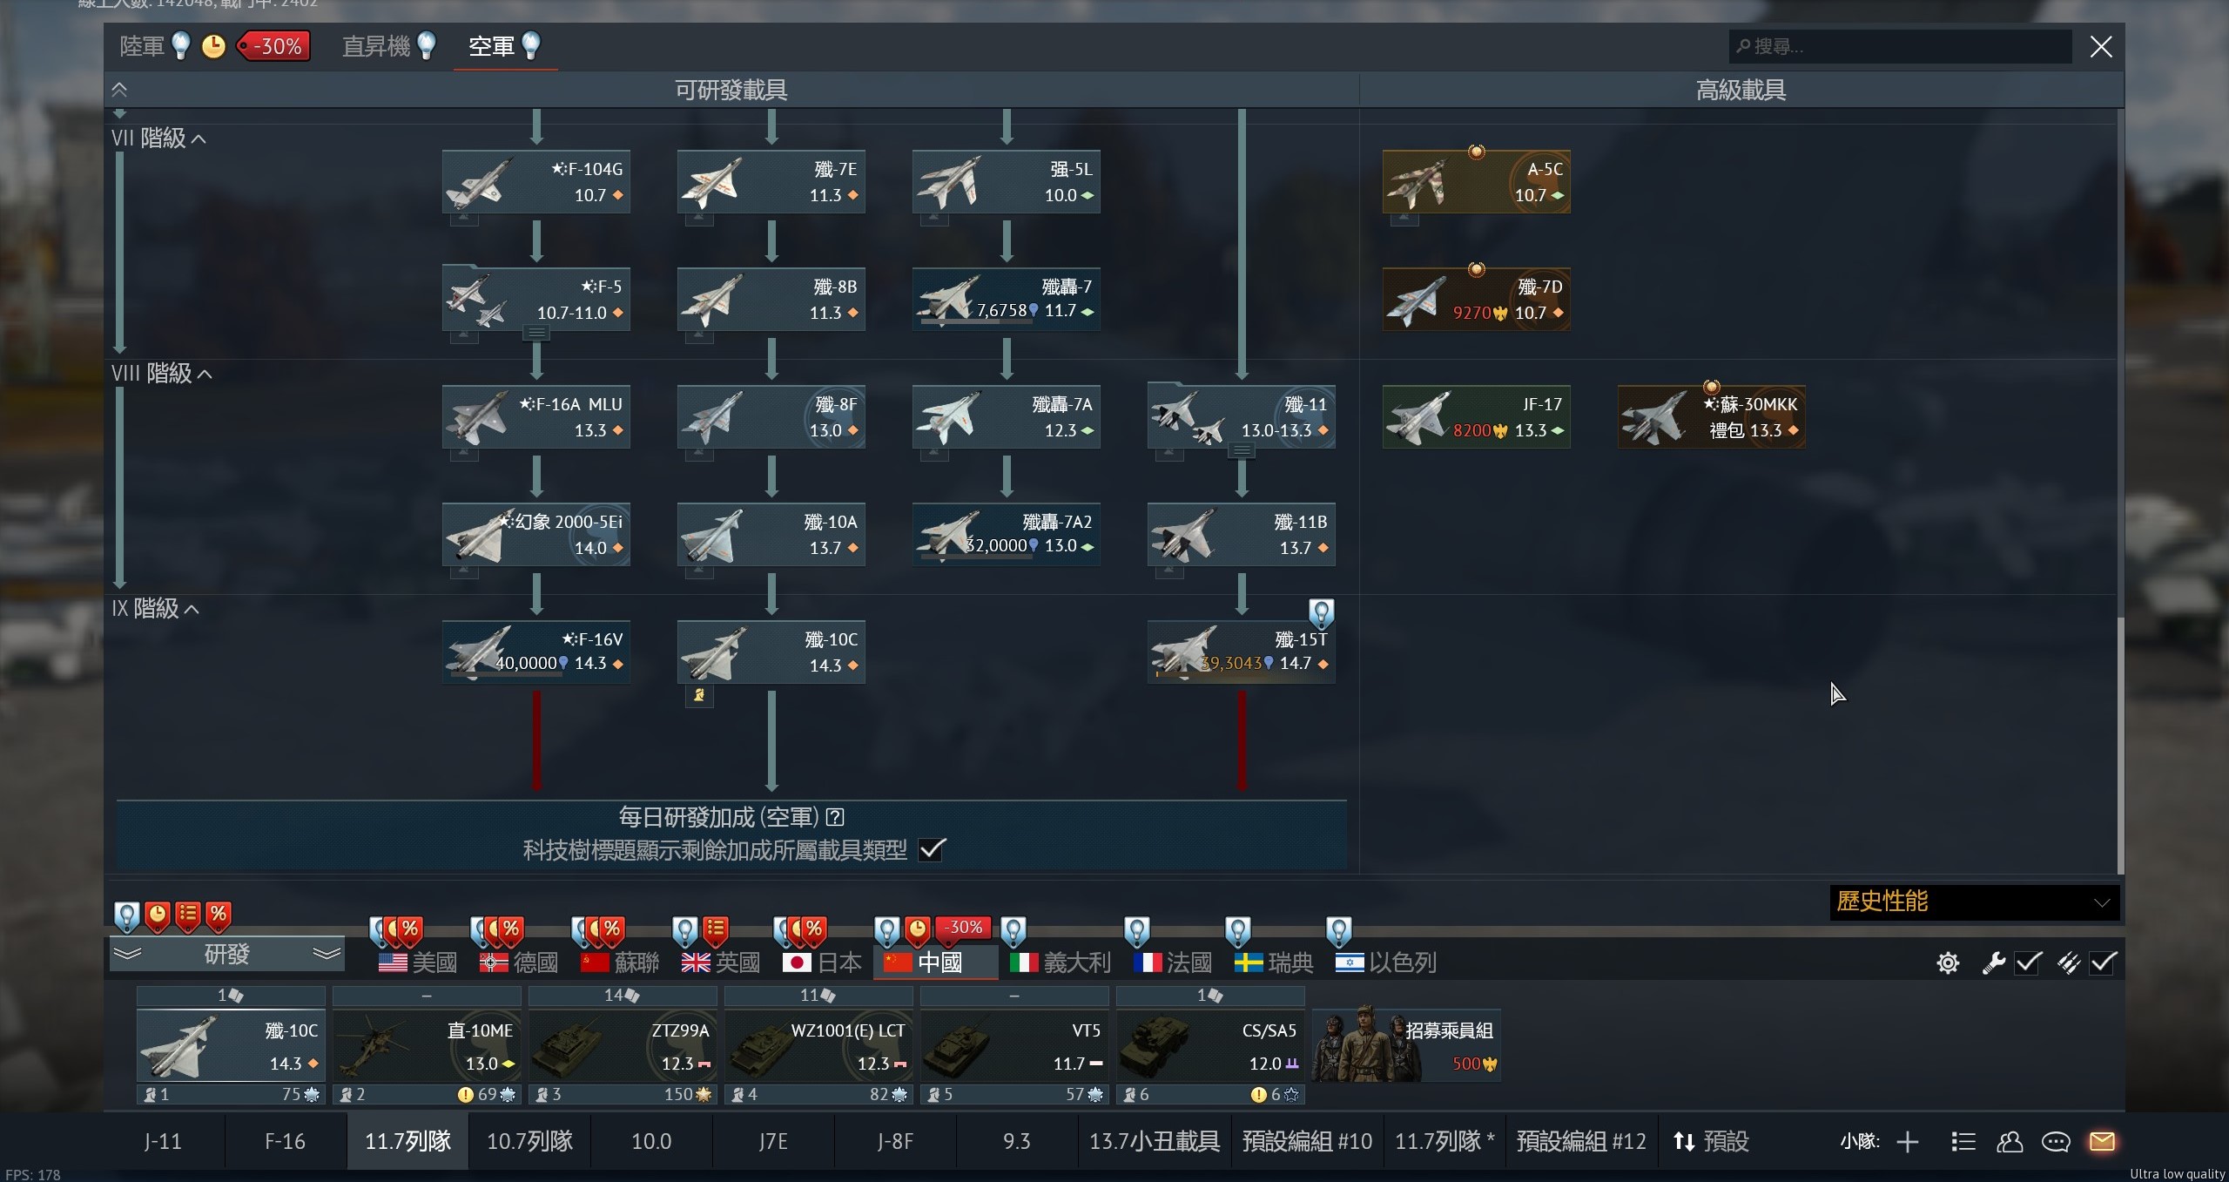
Task: Click the 招募乘員組 recruit crew button
Action: coord(1405,1045)
